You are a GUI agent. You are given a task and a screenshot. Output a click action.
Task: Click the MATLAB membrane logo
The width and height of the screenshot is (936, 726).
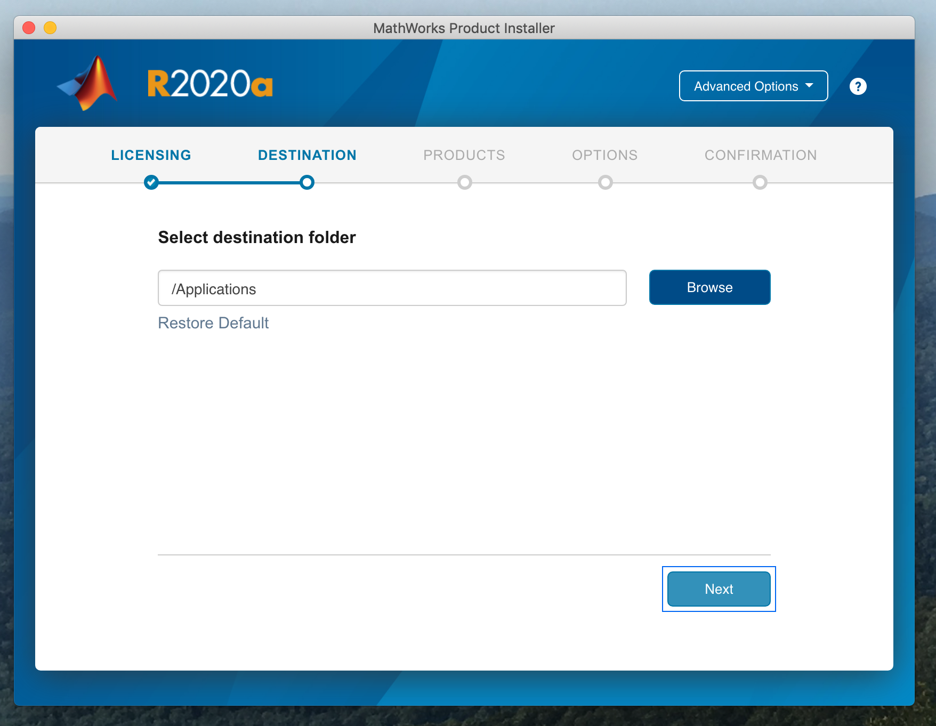coord(88,84)
